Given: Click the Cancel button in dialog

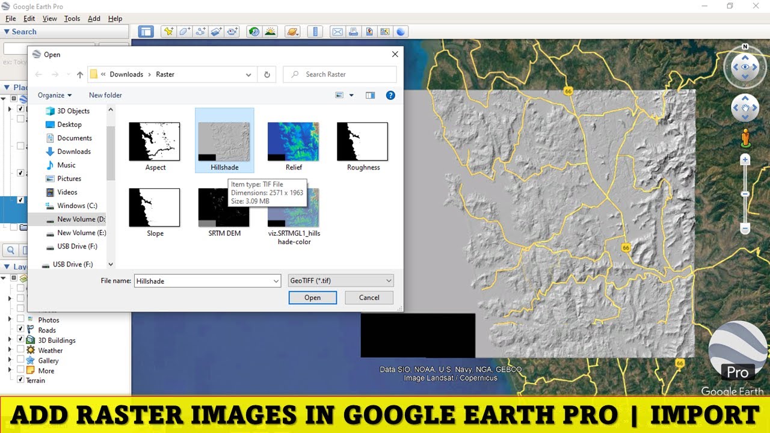Looking at the screenshot, I should coord(369,298).
